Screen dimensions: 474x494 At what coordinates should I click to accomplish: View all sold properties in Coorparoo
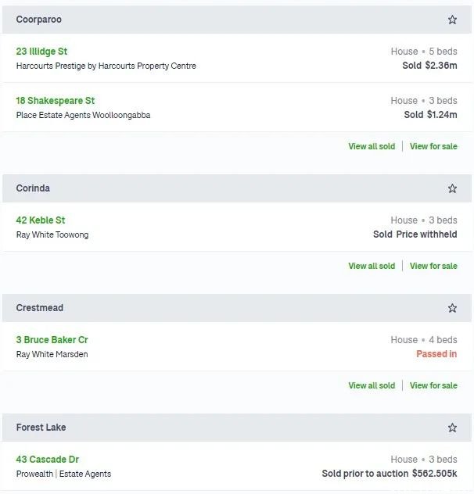click(372, 146)
